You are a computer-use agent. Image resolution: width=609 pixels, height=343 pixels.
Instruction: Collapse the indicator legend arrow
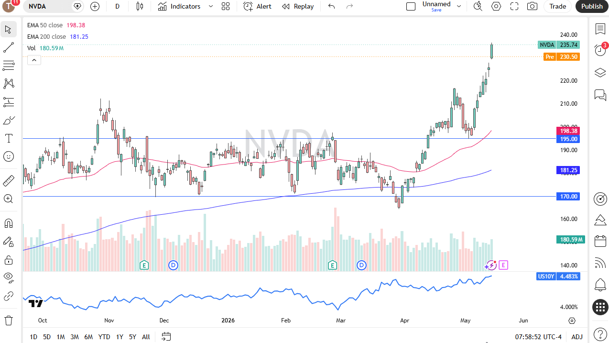(34, 60)
